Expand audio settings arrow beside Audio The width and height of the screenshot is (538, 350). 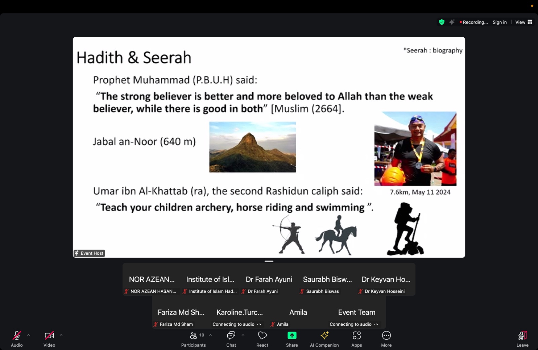[29, 335]
